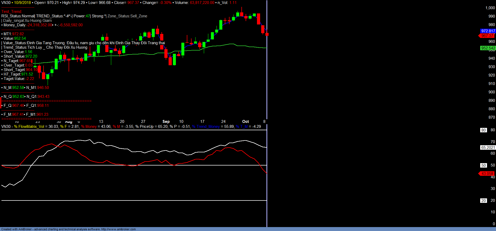Click the VN30 ticker name in the chart title

pyautogui.click(x=6, y=3)
